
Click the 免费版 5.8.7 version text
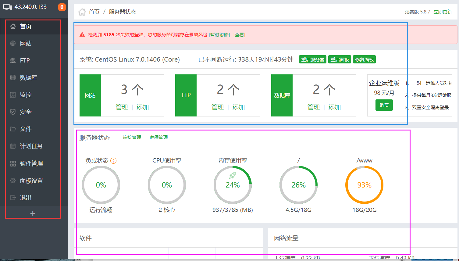[417, 12]
